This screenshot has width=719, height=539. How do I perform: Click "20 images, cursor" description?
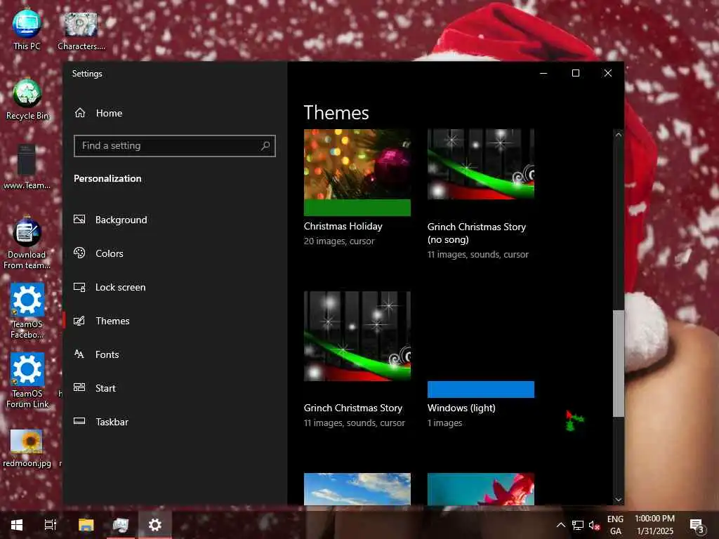click(x=339, y=241)
